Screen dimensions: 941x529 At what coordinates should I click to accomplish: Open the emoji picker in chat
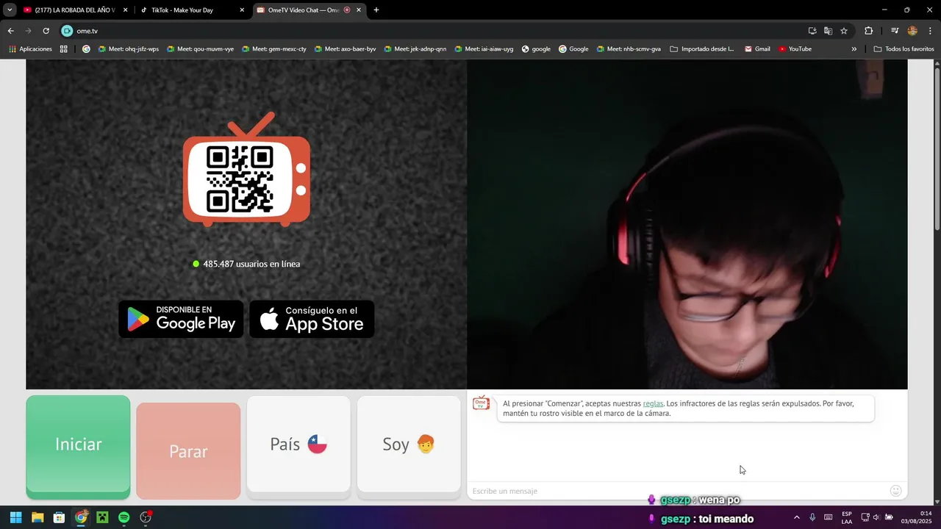pyautogui.click(x=895, y=491)
